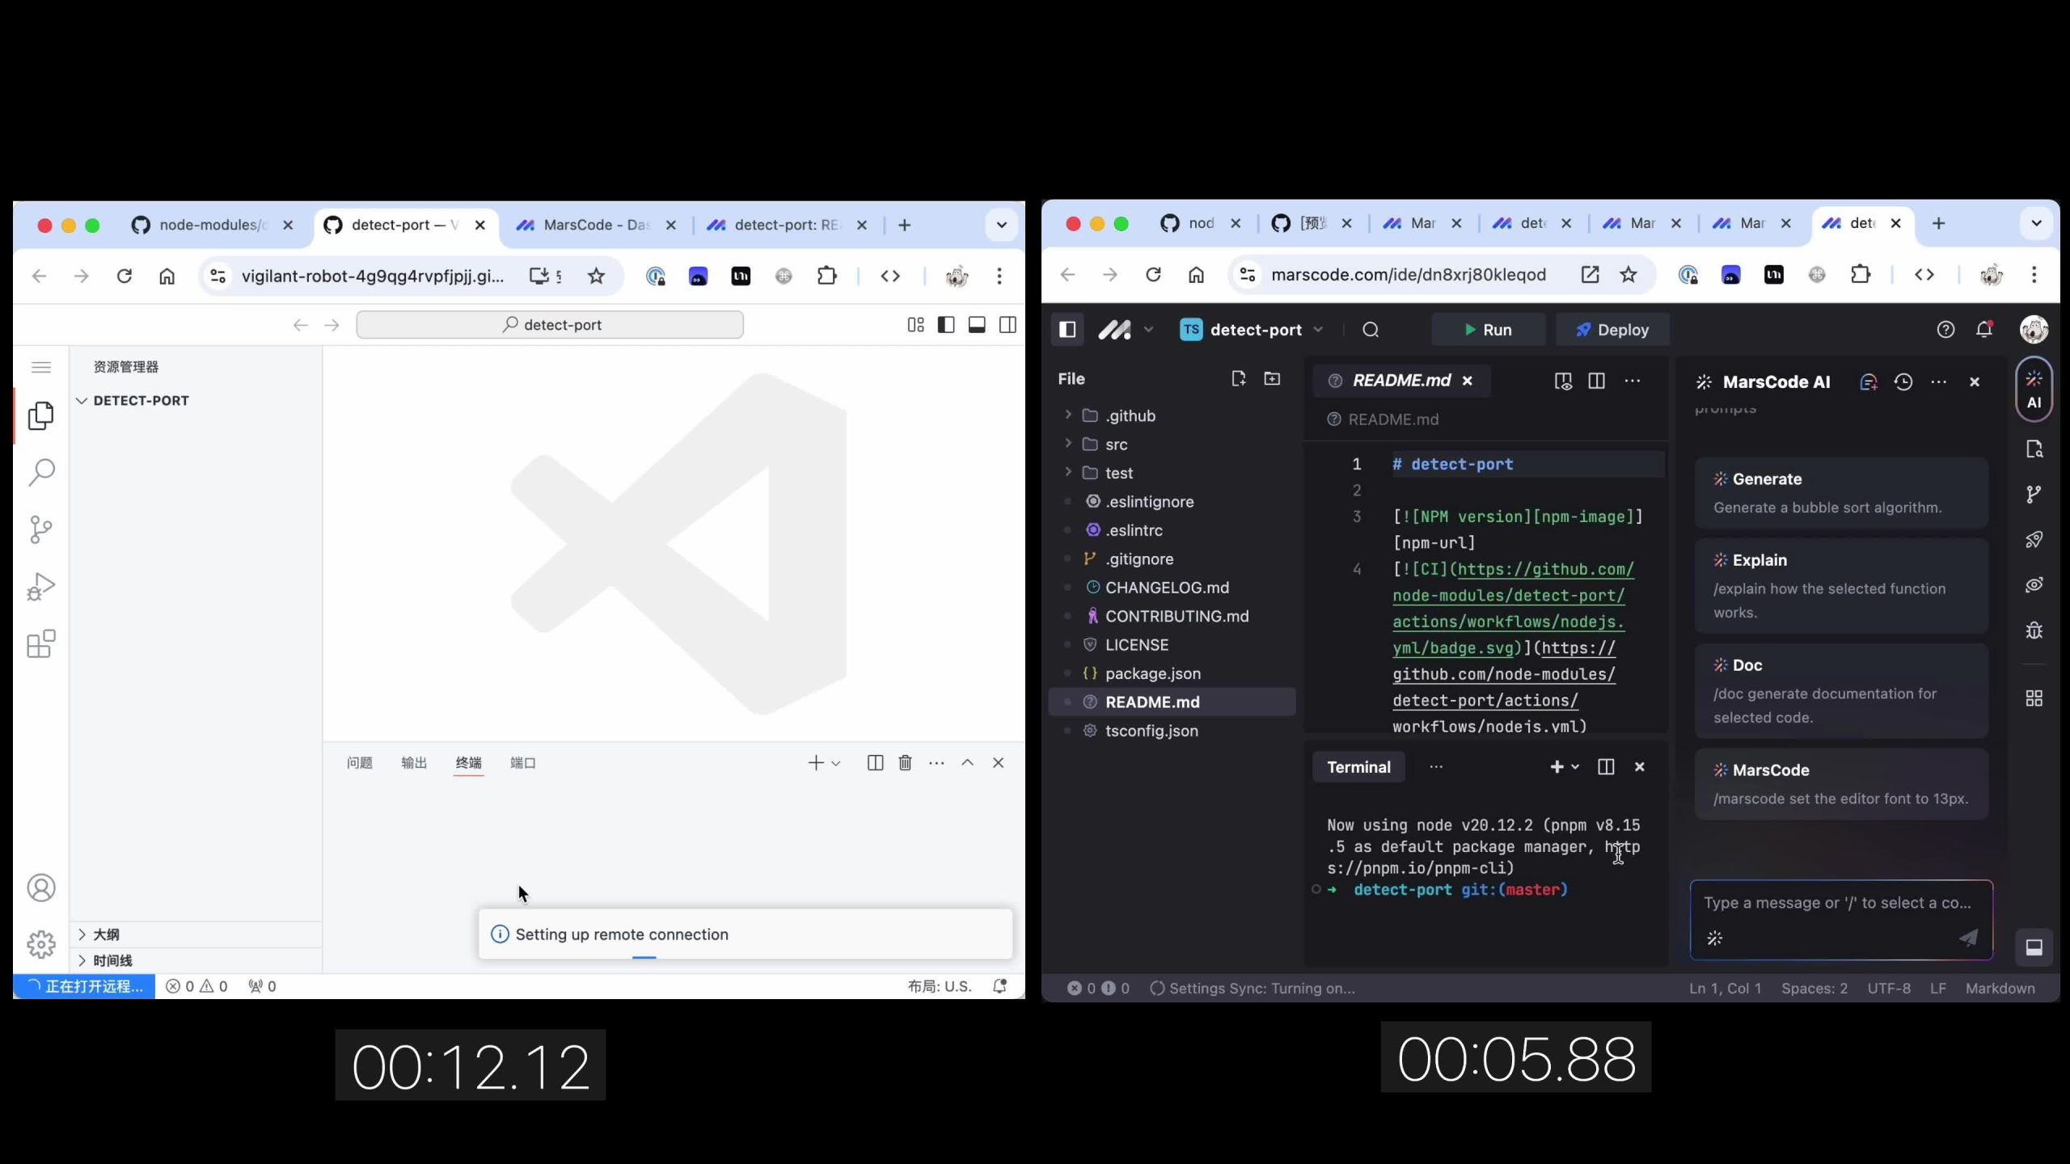Open Extensions view in VS Code sidebar

[40, 644]
